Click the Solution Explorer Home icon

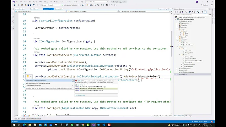tap(180, 12)
